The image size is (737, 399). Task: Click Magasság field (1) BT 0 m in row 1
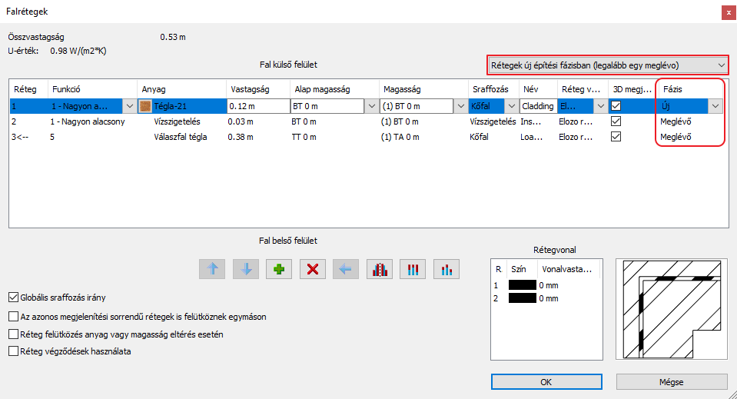(417, 106)
